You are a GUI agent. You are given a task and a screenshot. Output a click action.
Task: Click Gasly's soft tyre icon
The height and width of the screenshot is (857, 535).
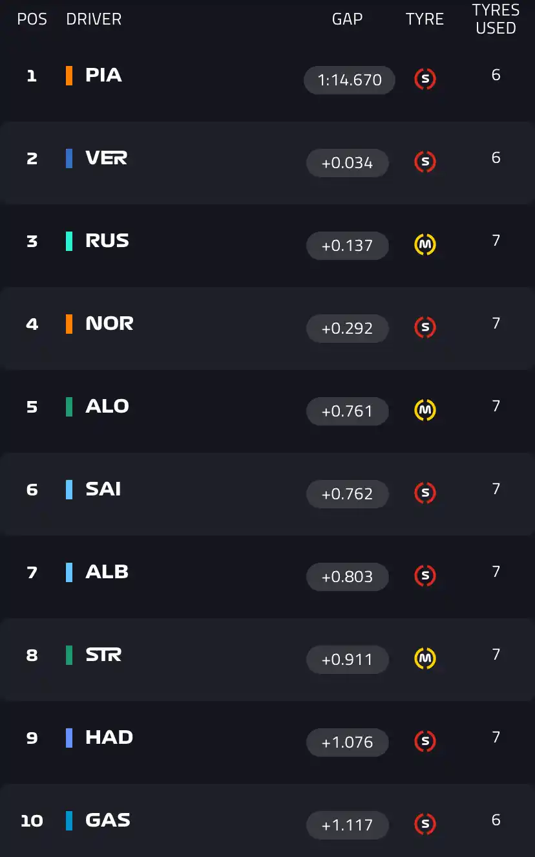(425, 825)
